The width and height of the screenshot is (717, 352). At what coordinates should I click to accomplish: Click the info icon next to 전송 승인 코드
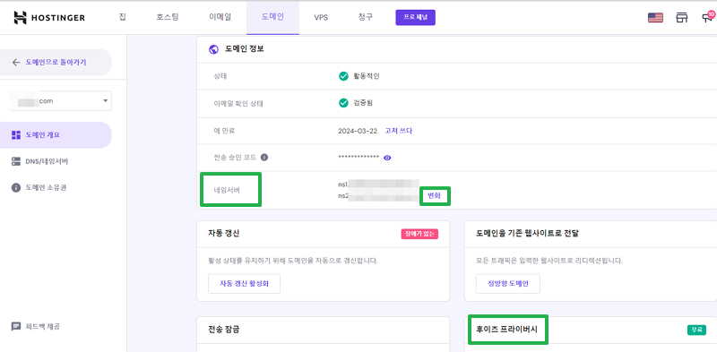263,158
